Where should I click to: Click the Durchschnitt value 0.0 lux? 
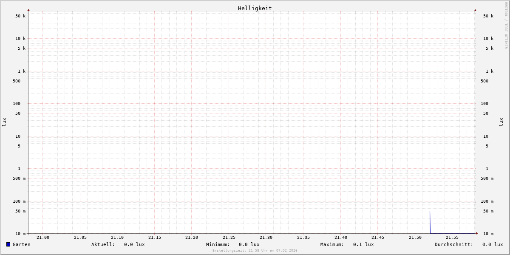492,244
